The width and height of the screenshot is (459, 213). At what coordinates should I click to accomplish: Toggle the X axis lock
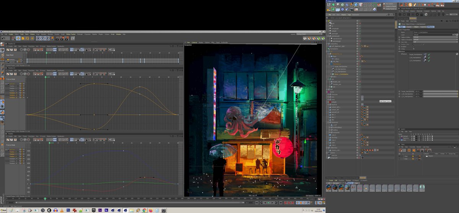pyautogui.click(x=38, y=39)
